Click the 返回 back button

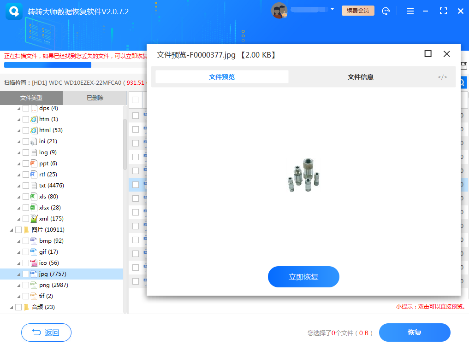(x=46, y=332)
